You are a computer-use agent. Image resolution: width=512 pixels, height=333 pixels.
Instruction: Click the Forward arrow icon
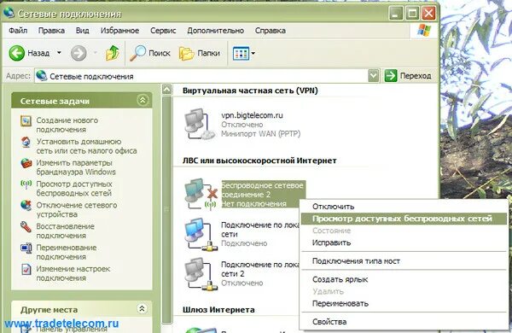[79, 53]
